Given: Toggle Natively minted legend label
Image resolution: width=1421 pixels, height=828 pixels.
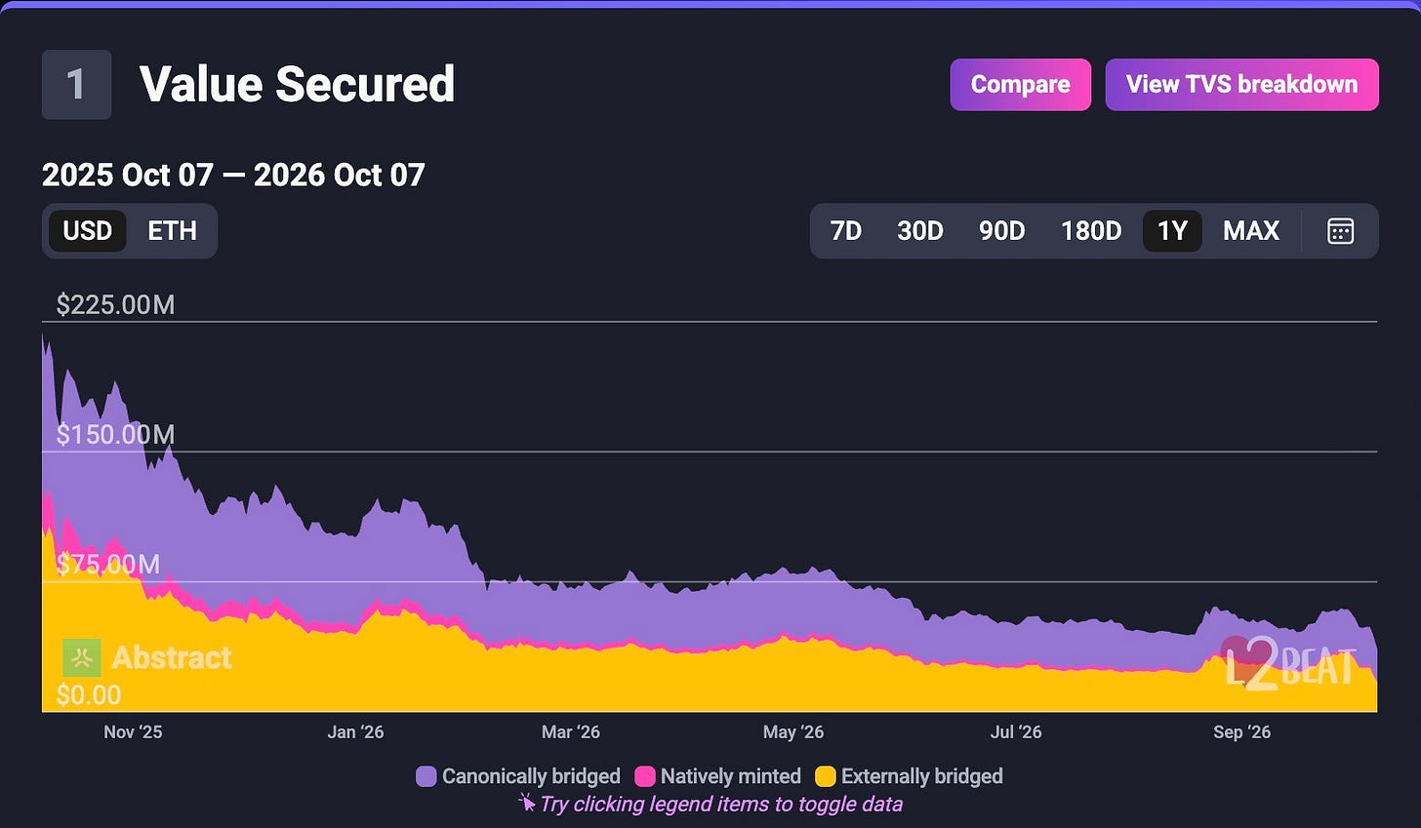Looking at the screenshot, I should (731, 776).
